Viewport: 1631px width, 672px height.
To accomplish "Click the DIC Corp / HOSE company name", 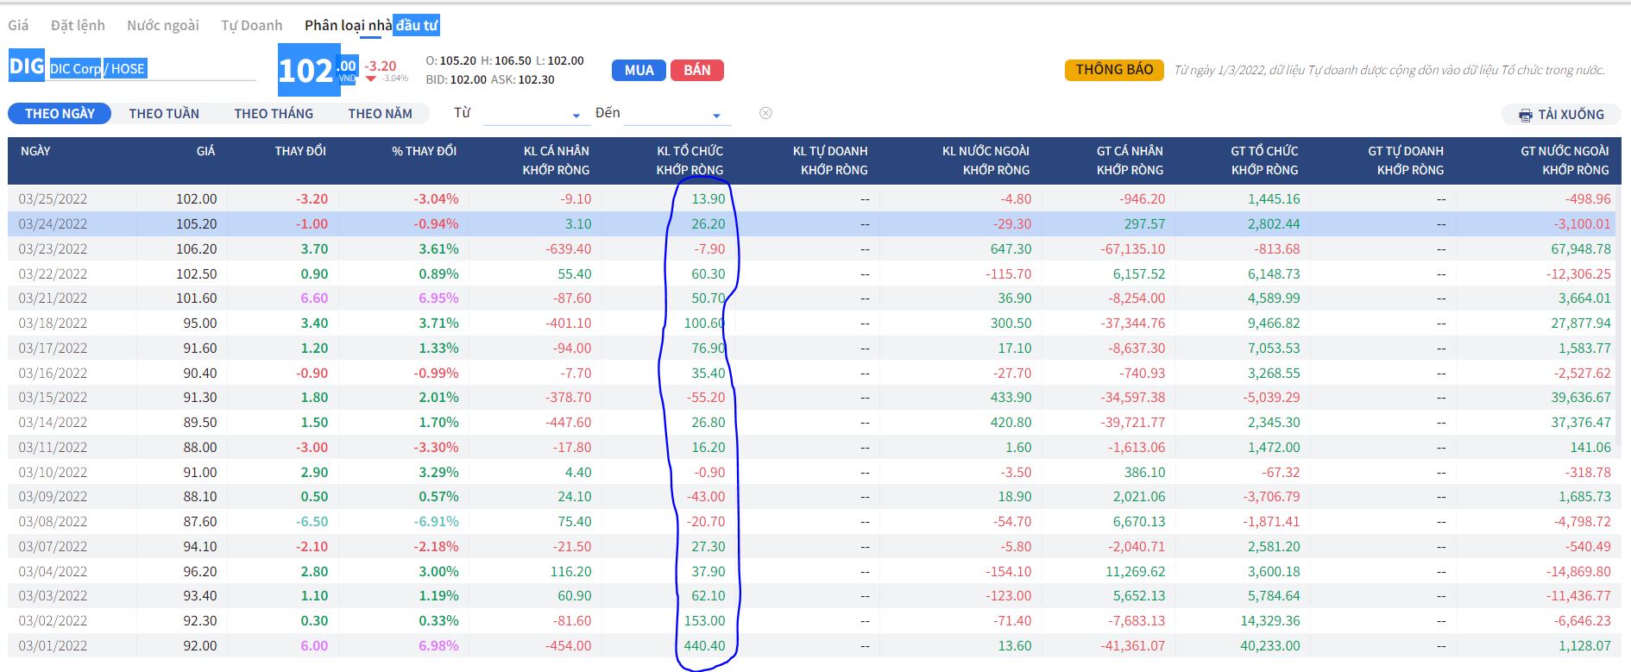I will pos(98,69).
